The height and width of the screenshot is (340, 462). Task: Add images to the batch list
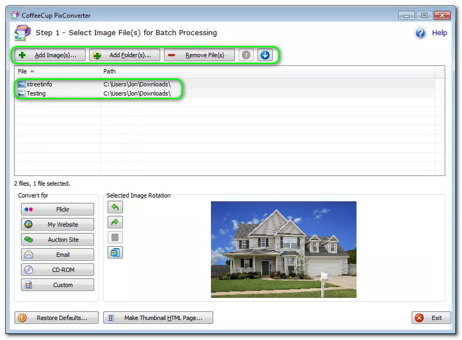pyautogui.click(x=50, y=55)
